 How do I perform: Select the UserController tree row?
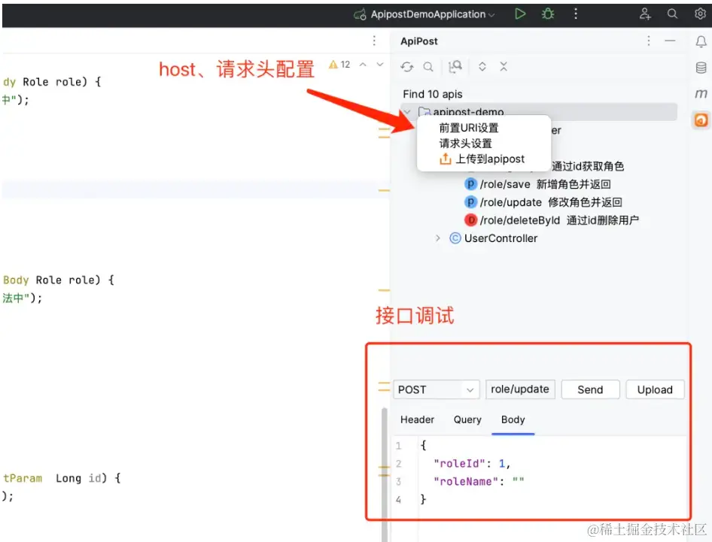[x=494, y=238]
